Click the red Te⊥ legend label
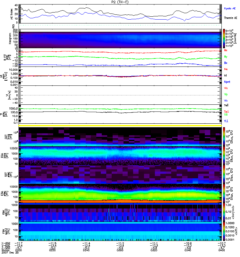Image resolution: width=240 pixels, height=257 pixels. tap(226, 111)
